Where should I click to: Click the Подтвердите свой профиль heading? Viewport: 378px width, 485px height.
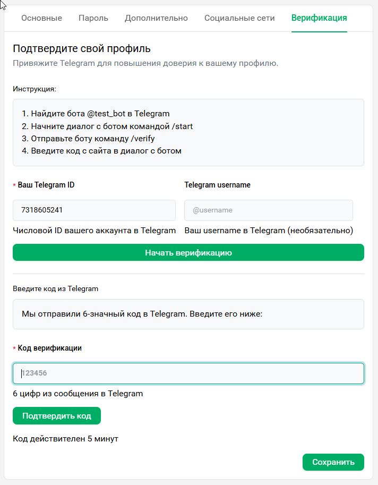pyautogui.click(x=82, y=49)
